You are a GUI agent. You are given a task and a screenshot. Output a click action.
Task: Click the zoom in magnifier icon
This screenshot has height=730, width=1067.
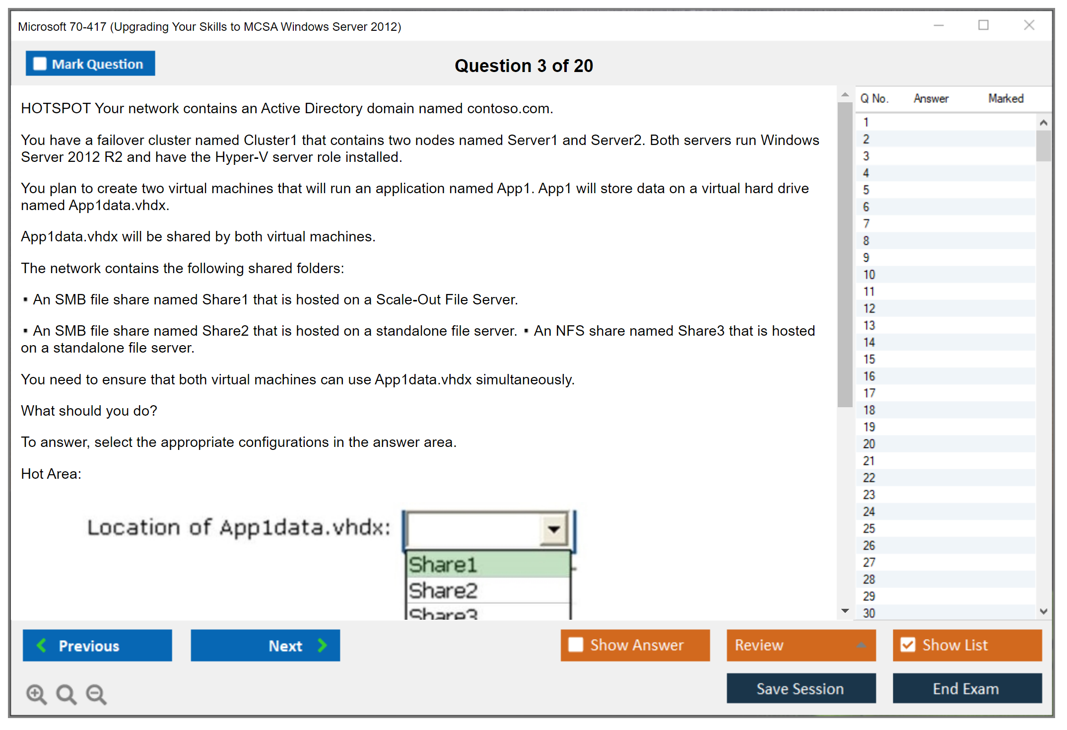36,694
